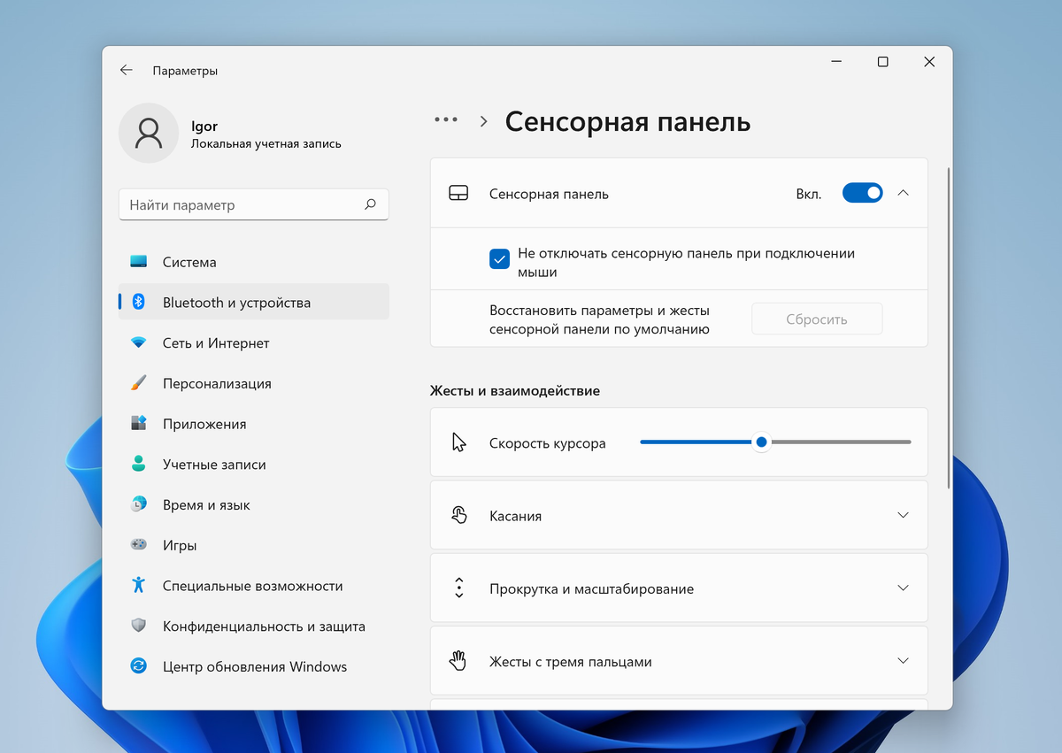The image size is (1062, 753).
Task: Click the Время и язык clock icon
Action: pos(139,504)
